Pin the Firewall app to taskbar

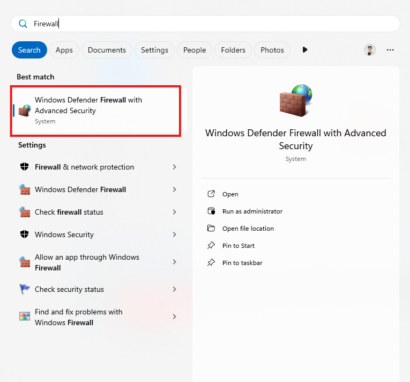[x=242, y=263]
